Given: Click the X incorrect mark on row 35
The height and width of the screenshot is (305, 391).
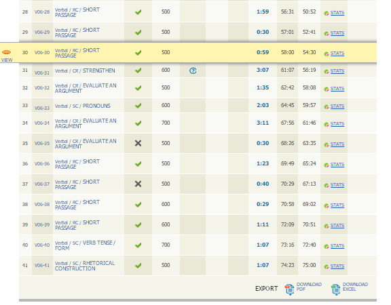Looking at the screenshot, I should coord(138,143).
